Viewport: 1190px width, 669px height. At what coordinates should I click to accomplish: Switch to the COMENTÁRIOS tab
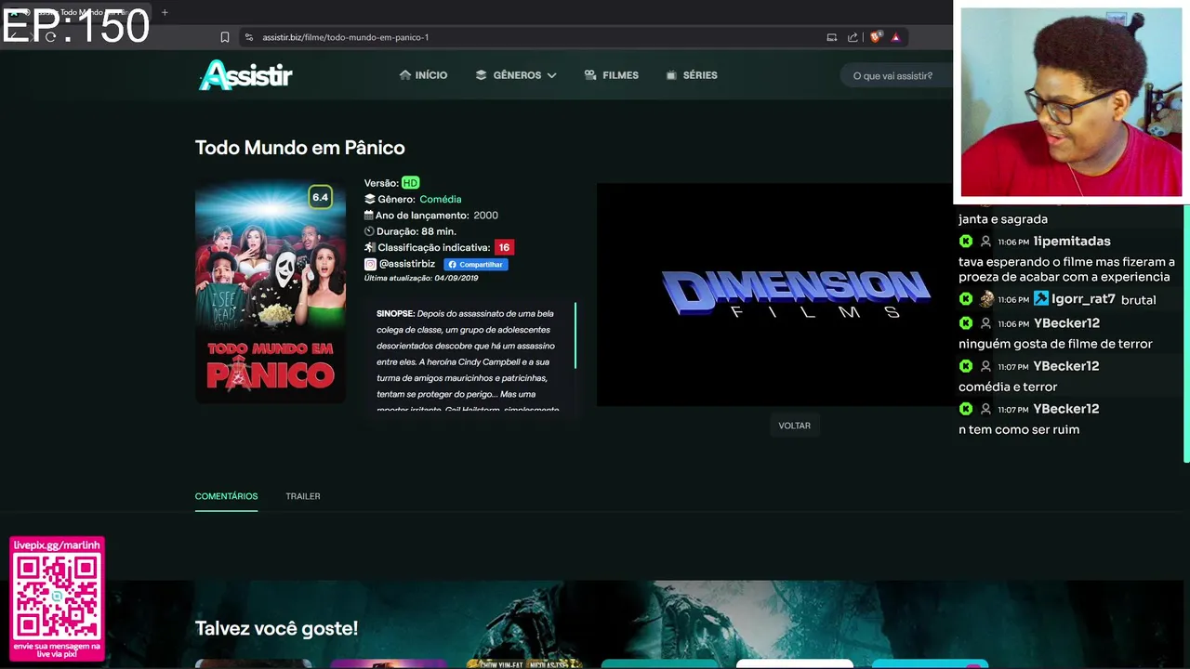[226, 496]
